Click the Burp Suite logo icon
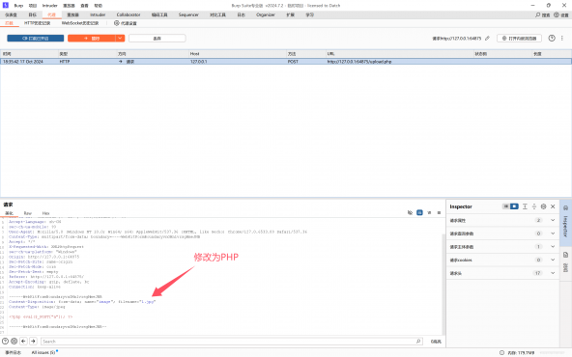 tap(5, 5)
